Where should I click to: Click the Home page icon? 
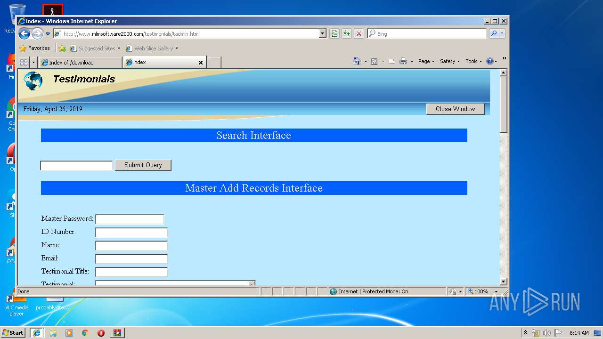[357, 61]
